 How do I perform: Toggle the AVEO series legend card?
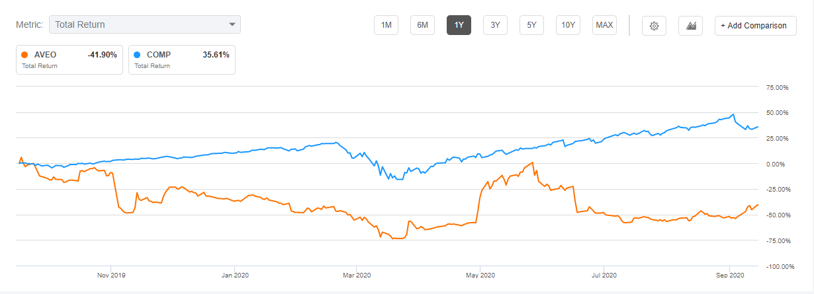(x=69, y=59)
